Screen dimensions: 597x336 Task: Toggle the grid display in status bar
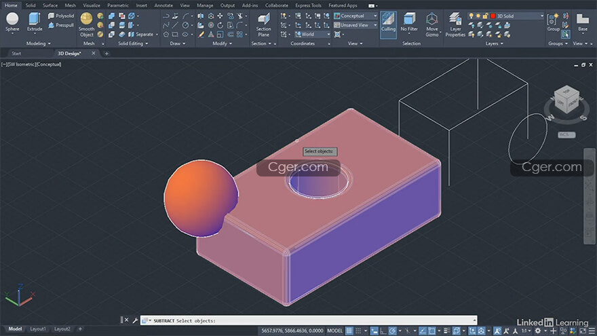coord(349,331)
